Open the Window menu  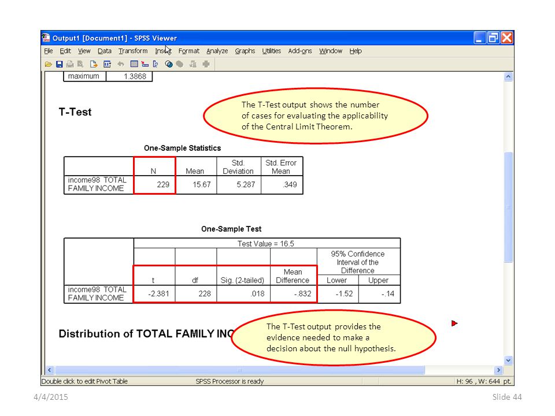tap(331, 51)
